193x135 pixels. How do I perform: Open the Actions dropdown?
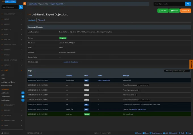point(186,11)
